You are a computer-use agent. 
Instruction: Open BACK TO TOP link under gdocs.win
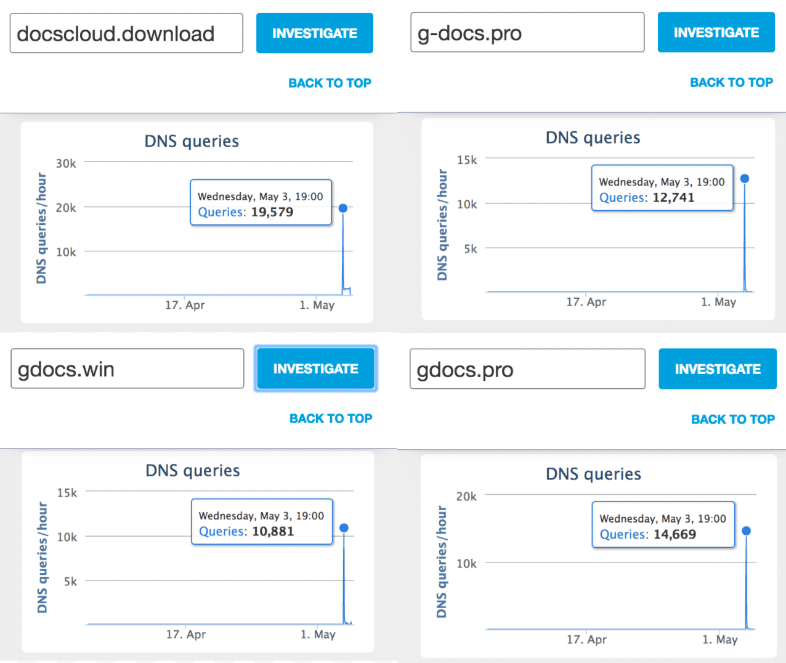pyautogui.click(x=331, y=418)
